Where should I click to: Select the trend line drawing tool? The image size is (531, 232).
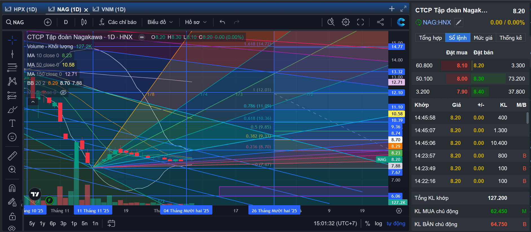click(12, 54)
